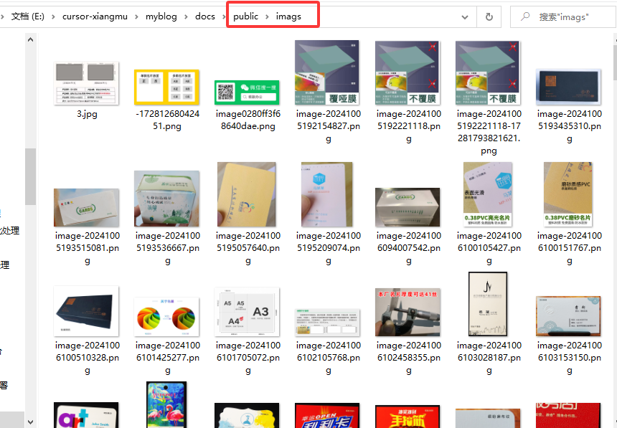Select the 覆哑膜 image thumbnail
617x428 pixels.
(x=327, y=72)
